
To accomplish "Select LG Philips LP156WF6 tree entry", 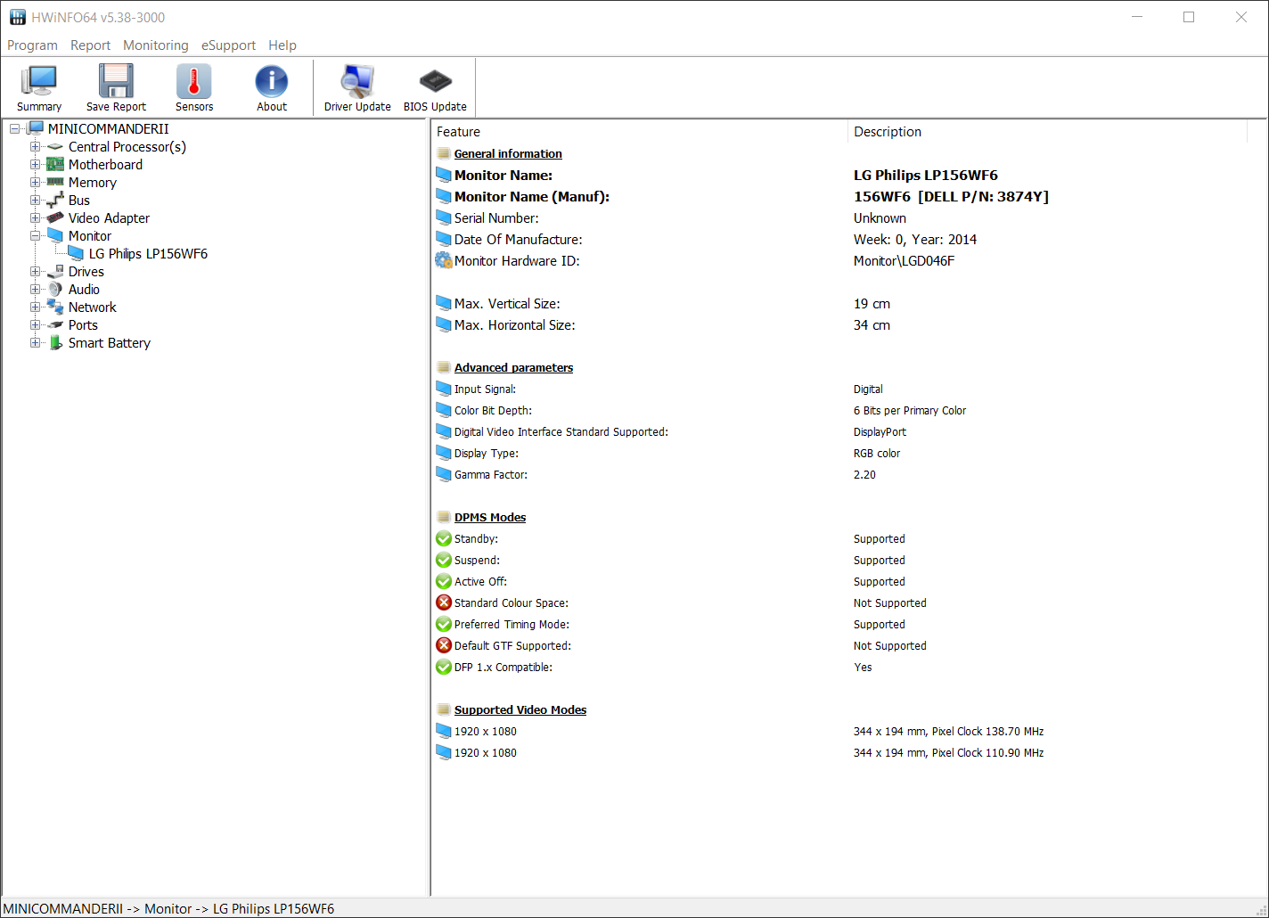I will pyautogui.click(x=148, y=254).
